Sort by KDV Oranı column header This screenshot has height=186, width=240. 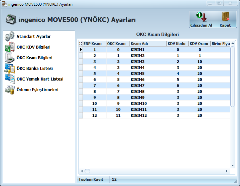200,44
